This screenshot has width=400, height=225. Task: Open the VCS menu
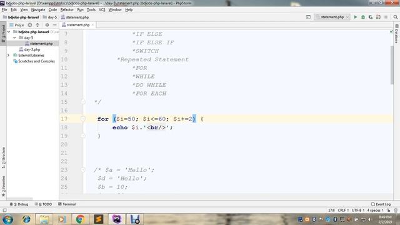click(102, 10)
